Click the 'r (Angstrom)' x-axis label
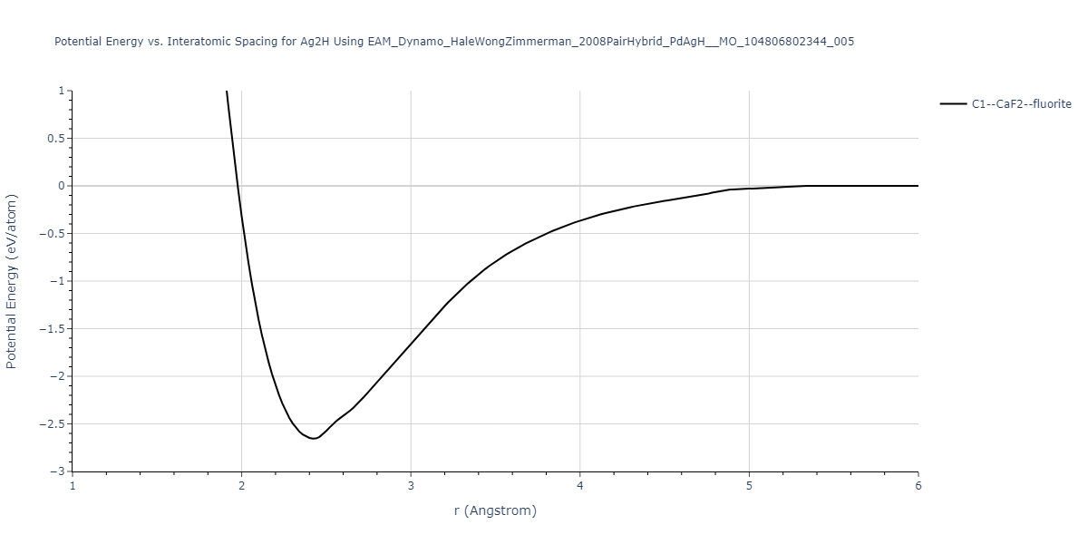The image size is (1088, 544). tap(495, 510)
